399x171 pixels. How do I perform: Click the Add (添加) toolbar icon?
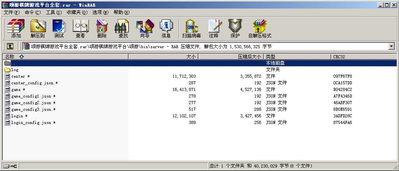pos(16,28)
